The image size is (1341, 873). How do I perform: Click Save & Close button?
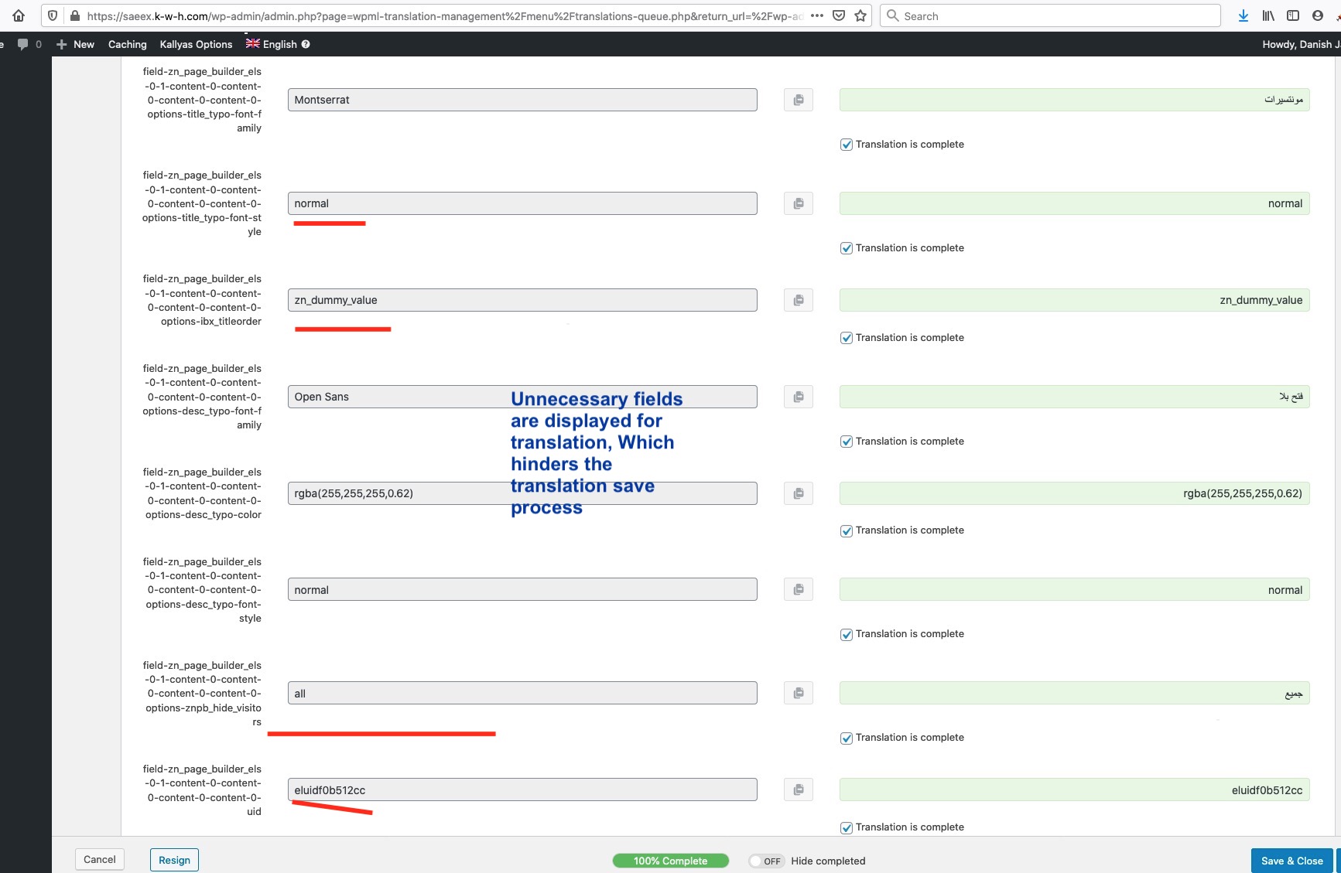pos(1292,861)
